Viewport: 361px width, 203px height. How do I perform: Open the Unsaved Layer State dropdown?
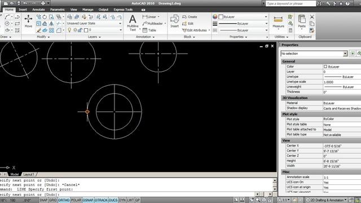pyautogui.click(x=94, y=24)
